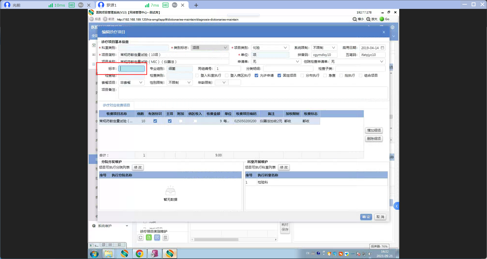Open the settings gear in app header
Viewport: 487px width, 259px height.
point(392,27)
